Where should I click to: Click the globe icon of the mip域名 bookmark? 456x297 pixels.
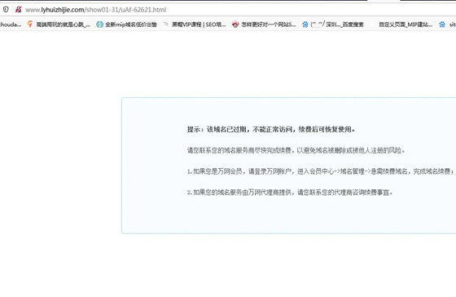click(x=99, y=24)
